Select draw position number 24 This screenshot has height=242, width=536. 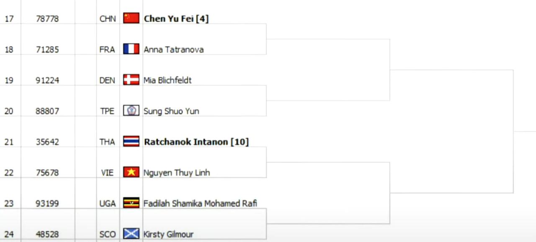click(x=9, y=234)
